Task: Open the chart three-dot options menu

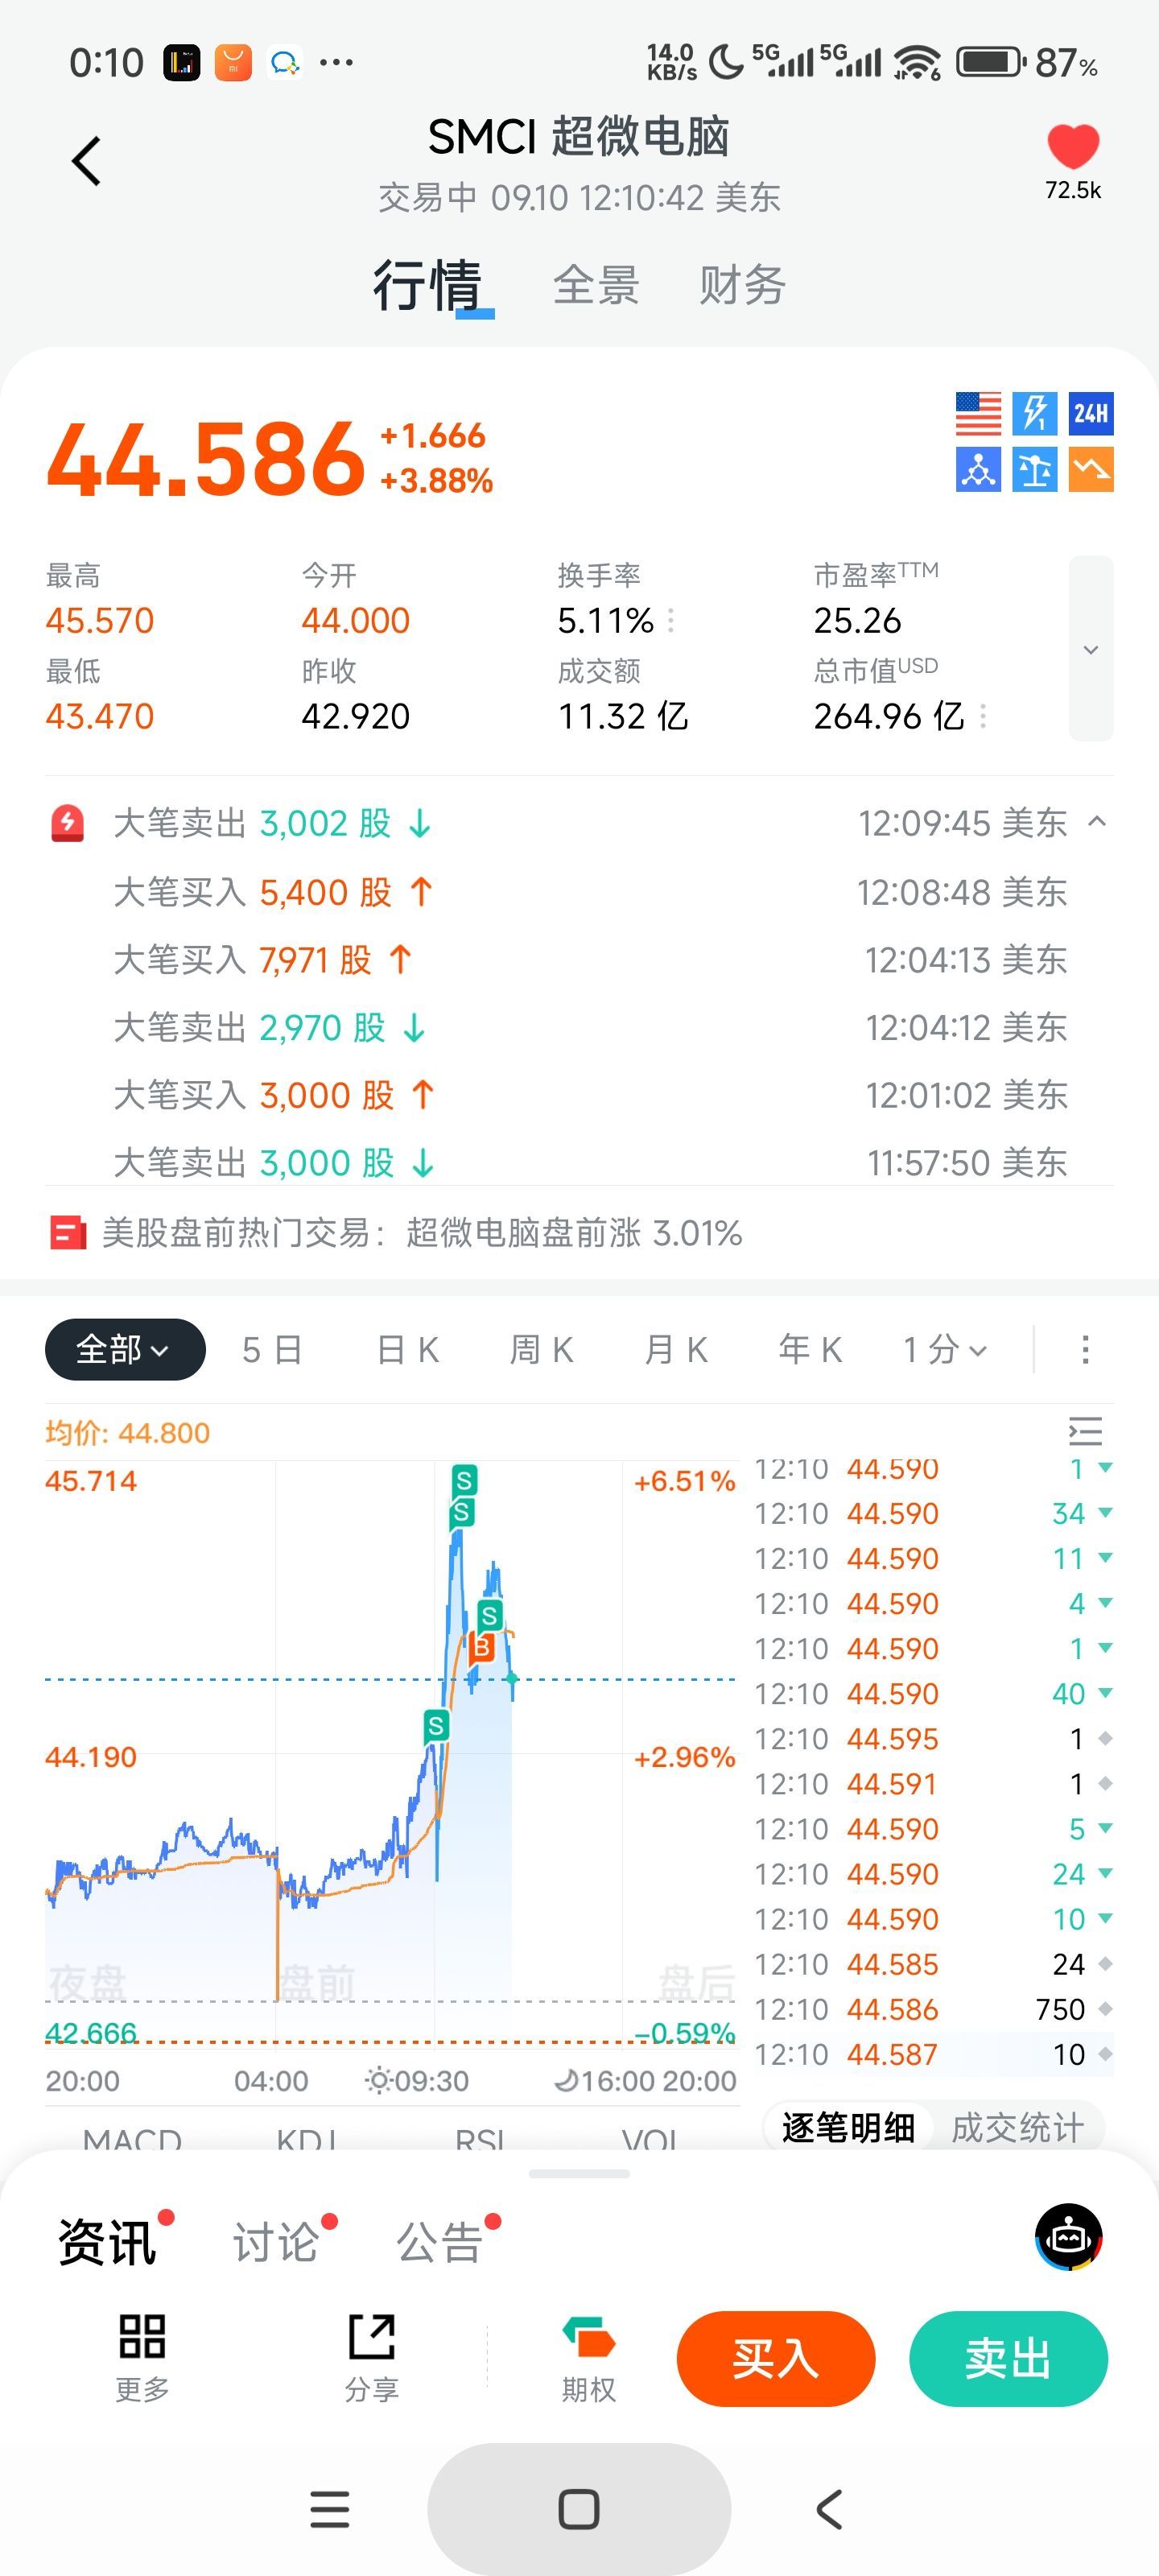Action: (x=1085, y=1350)
